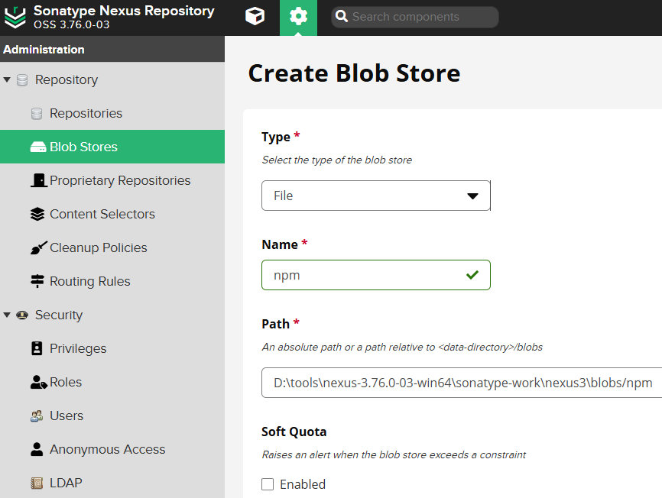The width and height of the screenshot is (662, 498).
Task: Click the Path input field
Action: [462, 383]
